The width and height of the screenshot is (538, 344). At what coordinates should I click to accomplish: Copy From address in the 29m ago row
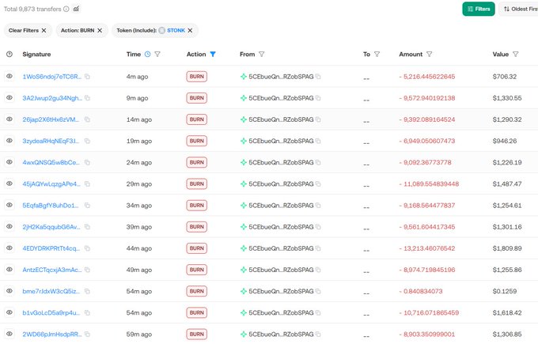(318, 183)
